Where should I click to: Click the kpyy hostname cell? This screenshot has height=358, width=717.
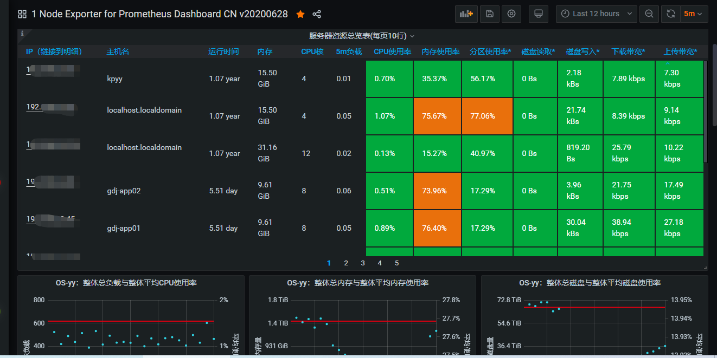[x=114, y=79]
